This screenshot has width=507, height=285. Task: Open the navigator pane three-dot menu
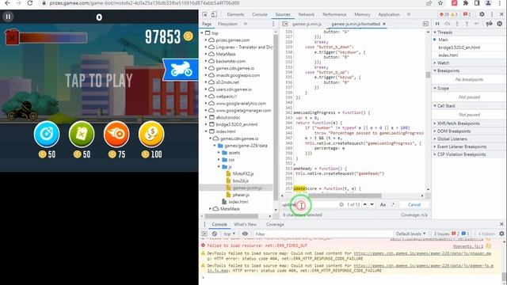(273, 24)
